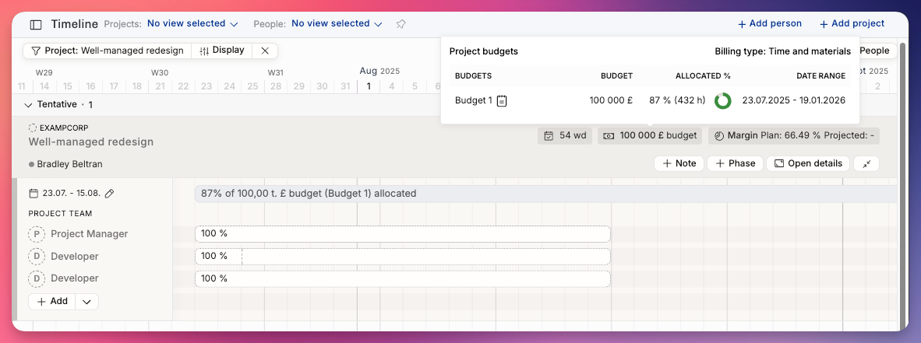Screen dimensions: 921x343
Task: Open the Projects view dropdown
Action: pyautogui.click(x=192, y=24)
